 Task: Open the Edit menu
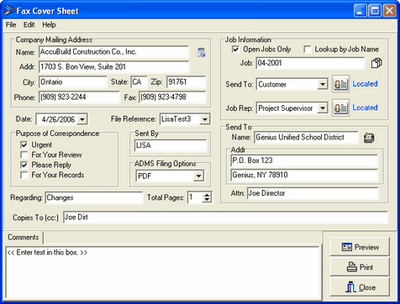29,25
